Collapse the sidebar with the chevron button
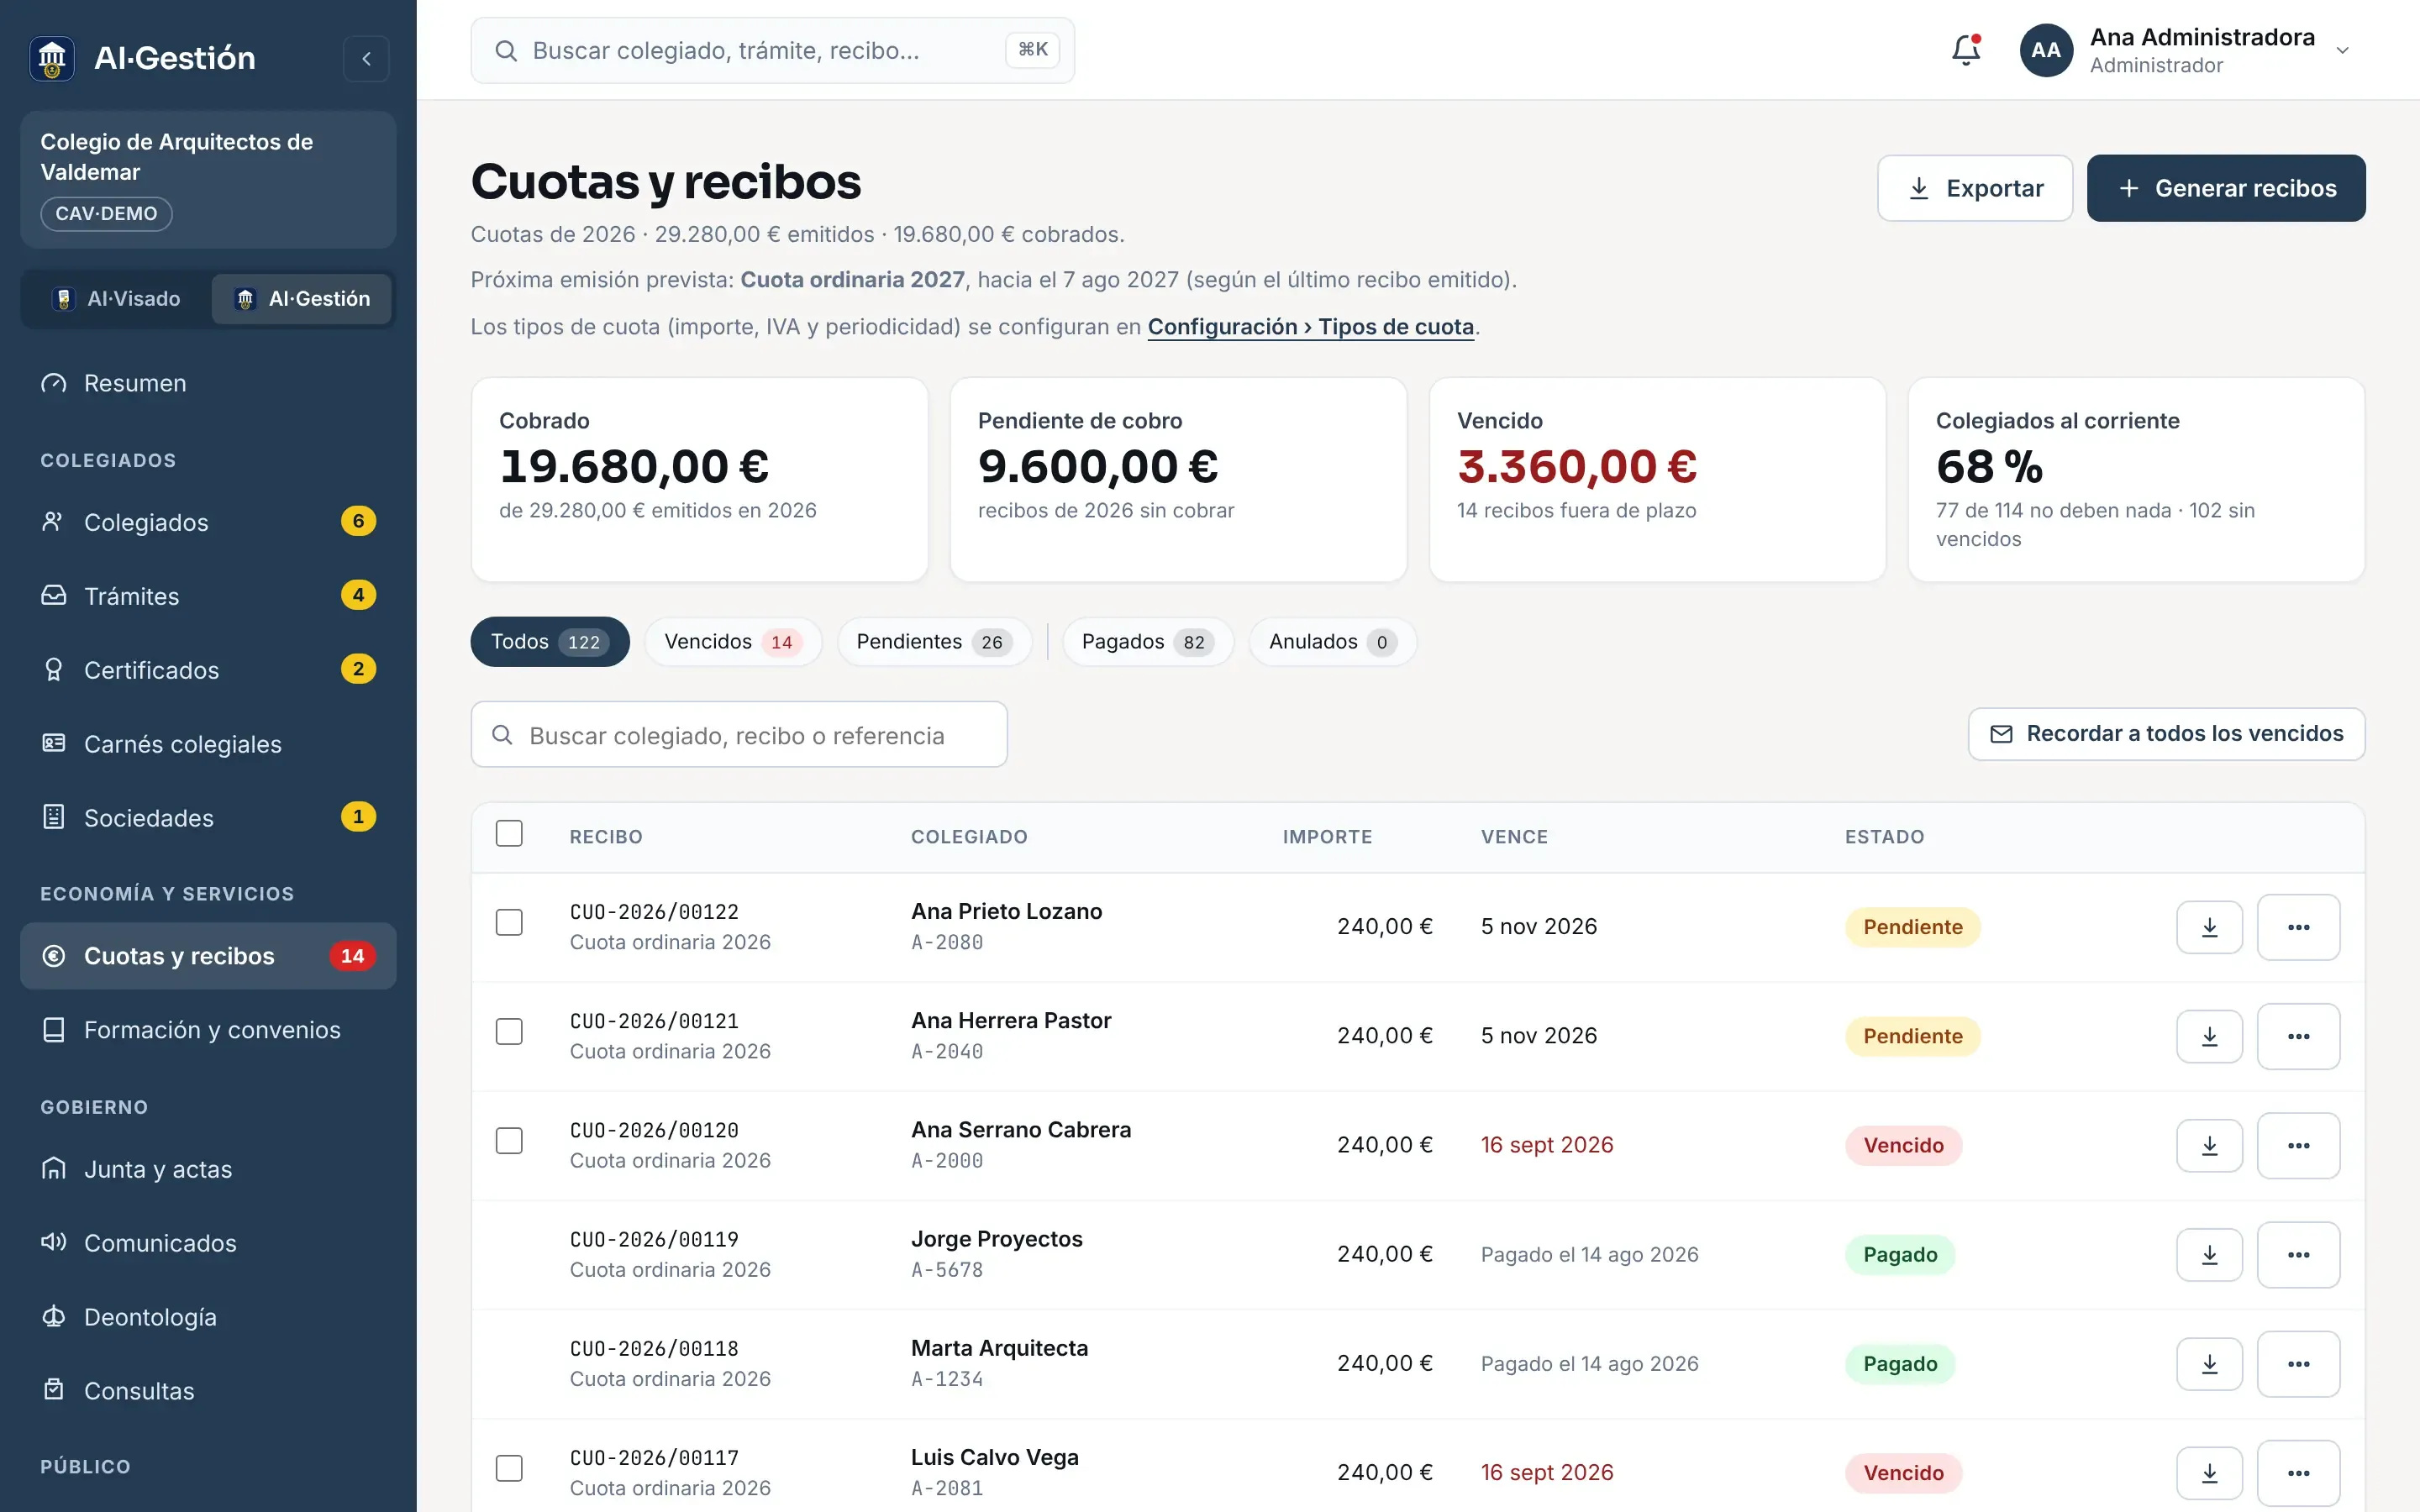2420x1512 pixels. [x=366, y=59]
